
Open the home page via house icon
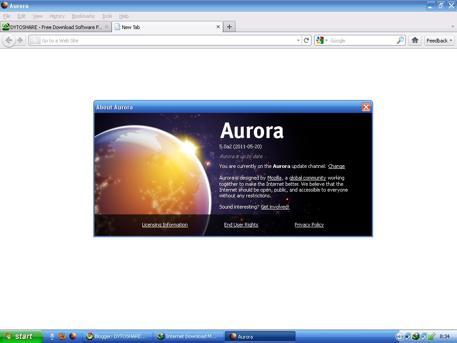(415, 40)
